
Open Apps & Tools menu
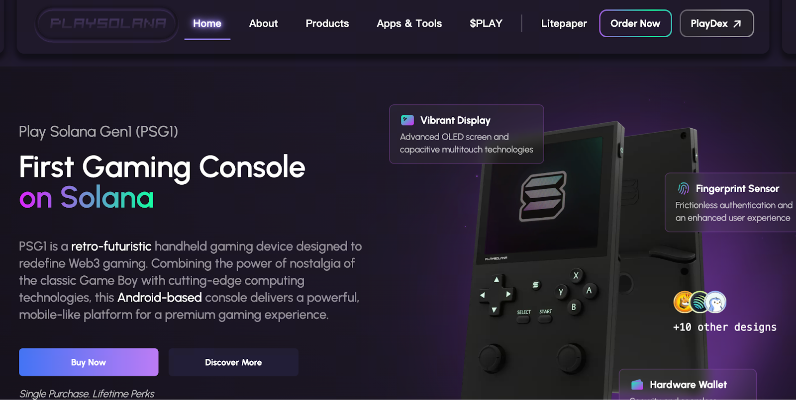point(409,23)
